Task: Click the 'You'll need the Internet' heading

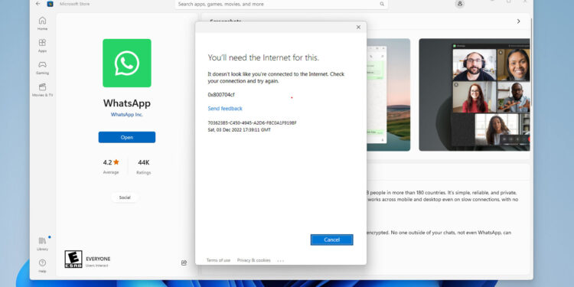Action: [263, 57]
